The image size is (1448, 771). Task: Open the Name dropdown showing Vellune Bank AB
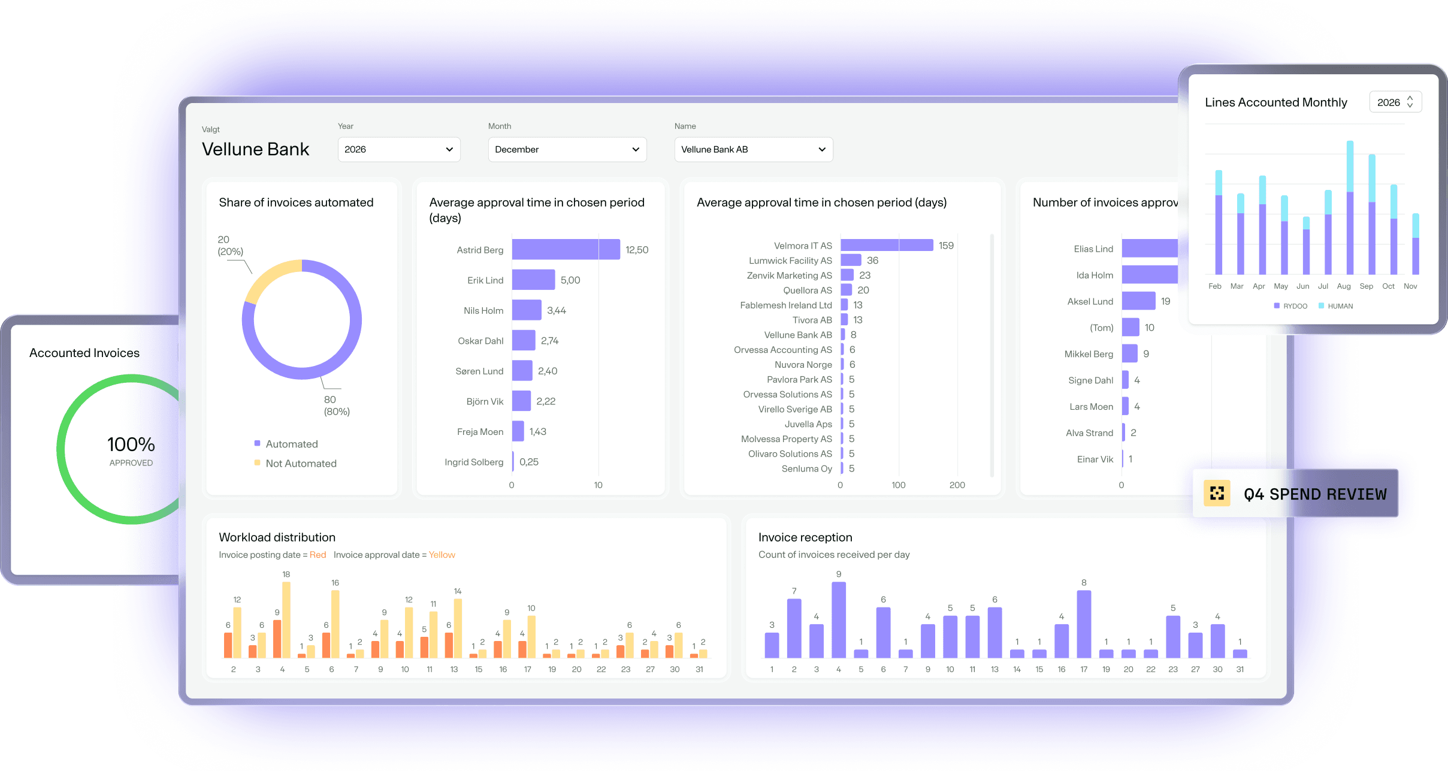[x=753, y=149]
